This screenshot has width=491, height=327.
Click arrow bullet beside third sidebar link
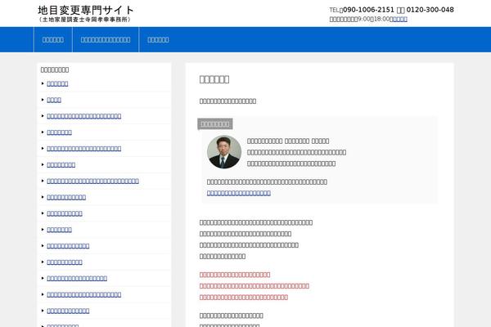click(x=43, y=116)
